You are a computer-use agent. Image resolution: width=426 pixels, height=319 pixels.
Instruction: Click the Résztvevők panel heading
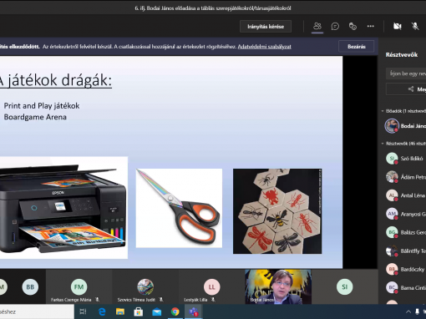click(402, 55)
